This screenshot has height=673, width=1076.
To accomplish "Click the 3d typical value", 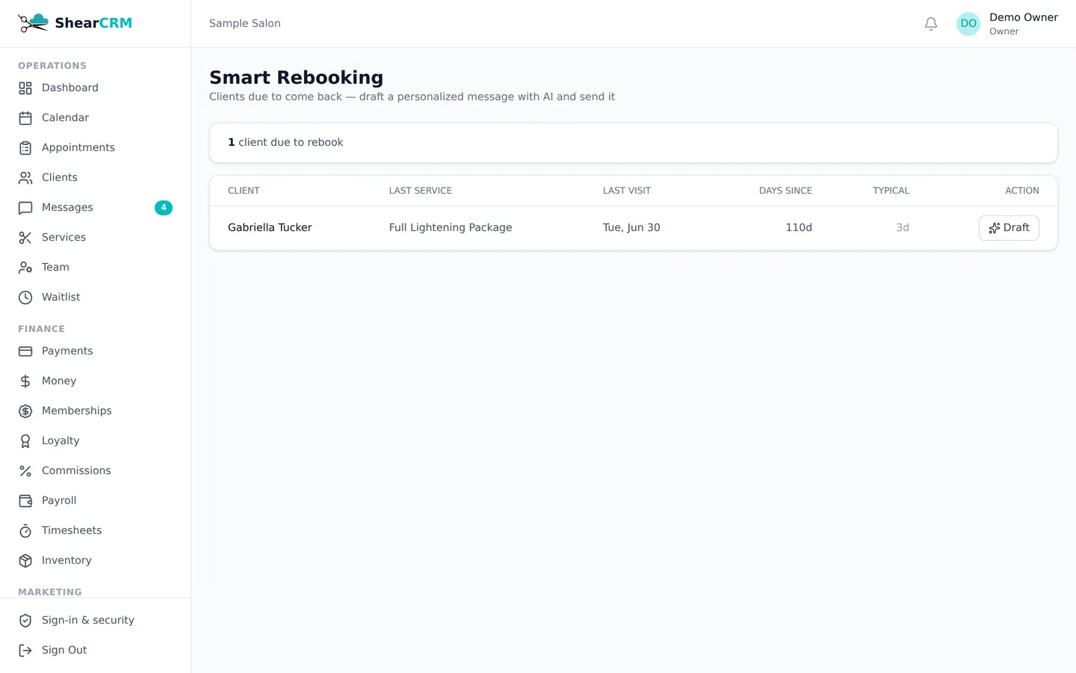I will [903, 227].
